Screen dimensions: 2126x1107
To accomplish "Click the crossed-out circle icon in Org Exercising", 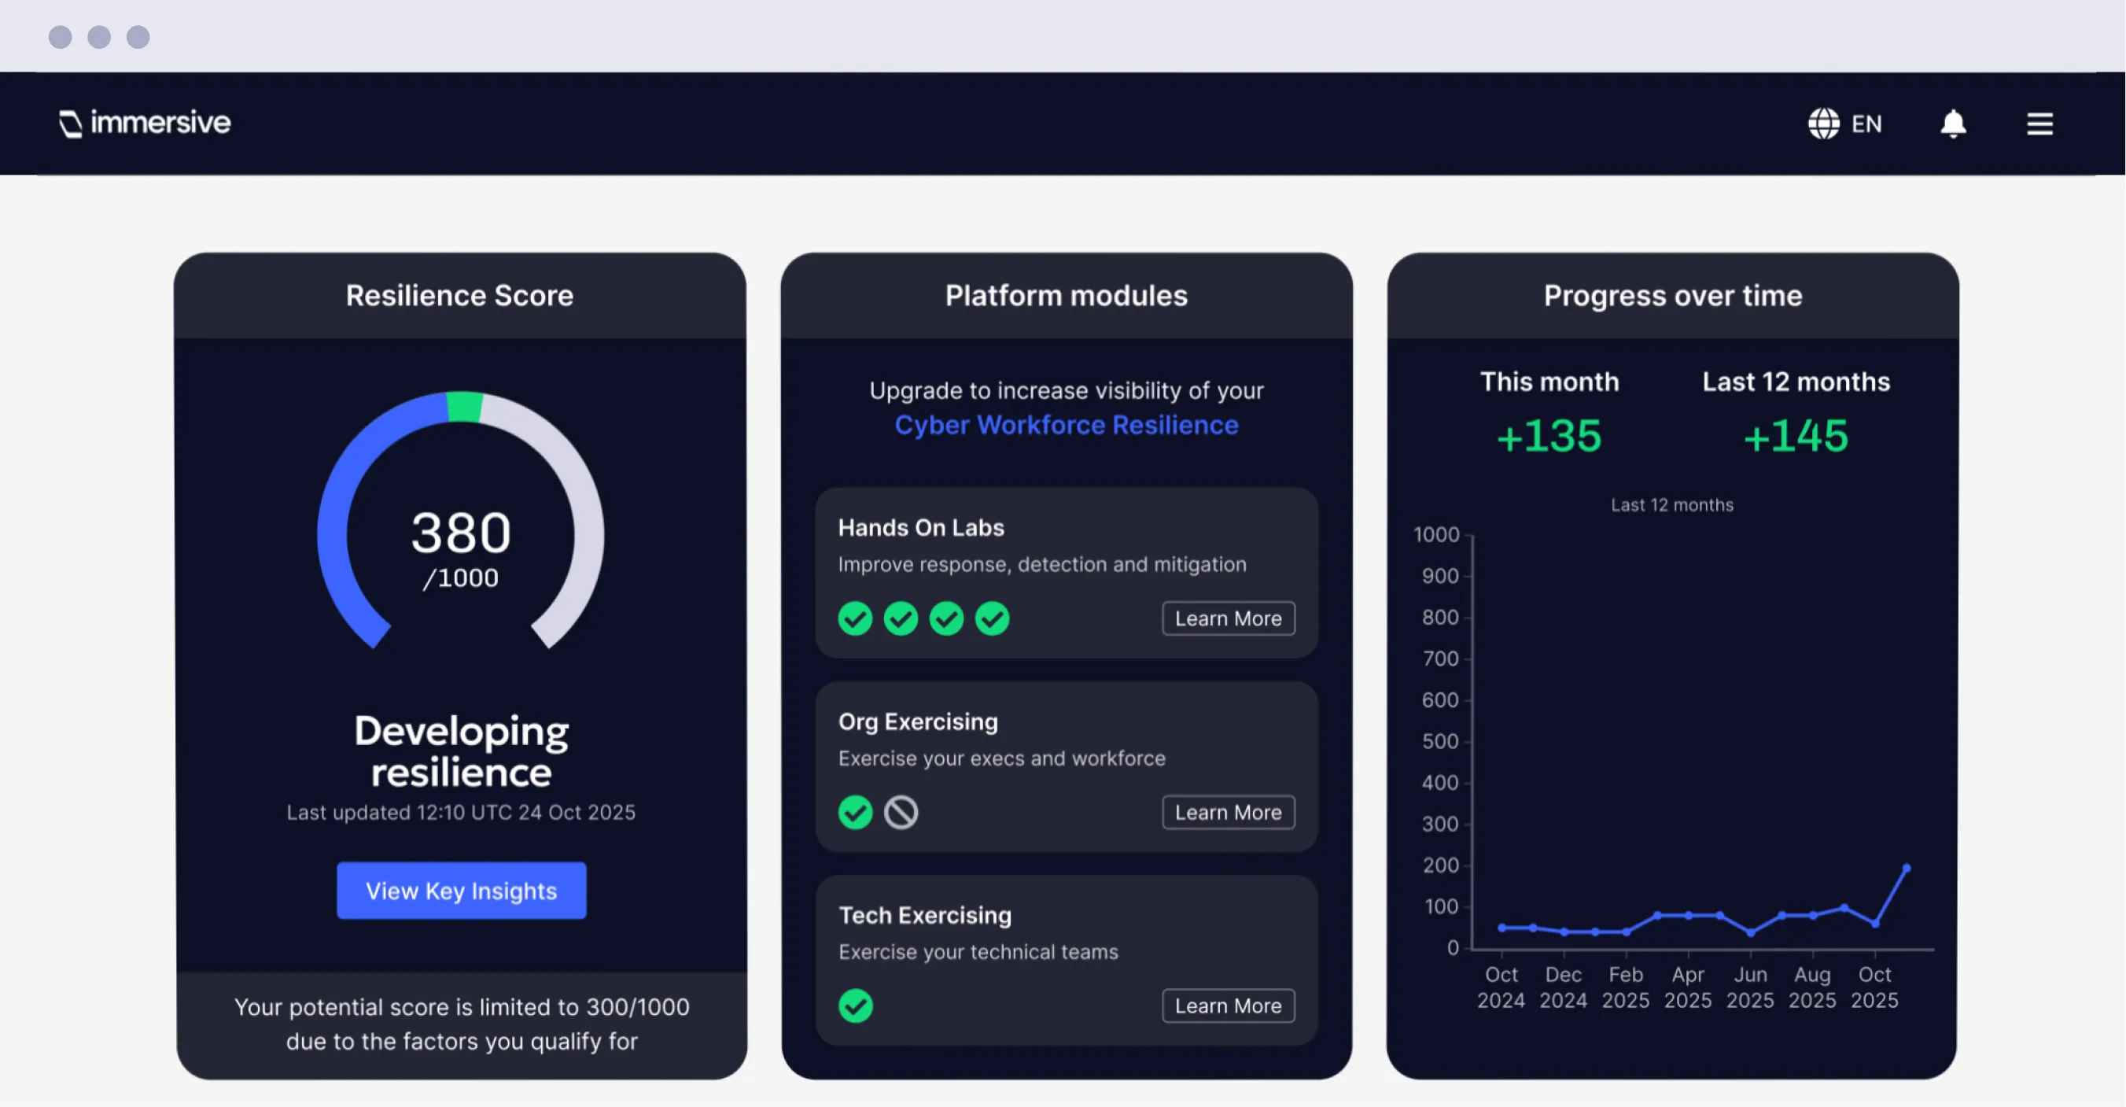I will pyautogui.click(x=901, y=812).
